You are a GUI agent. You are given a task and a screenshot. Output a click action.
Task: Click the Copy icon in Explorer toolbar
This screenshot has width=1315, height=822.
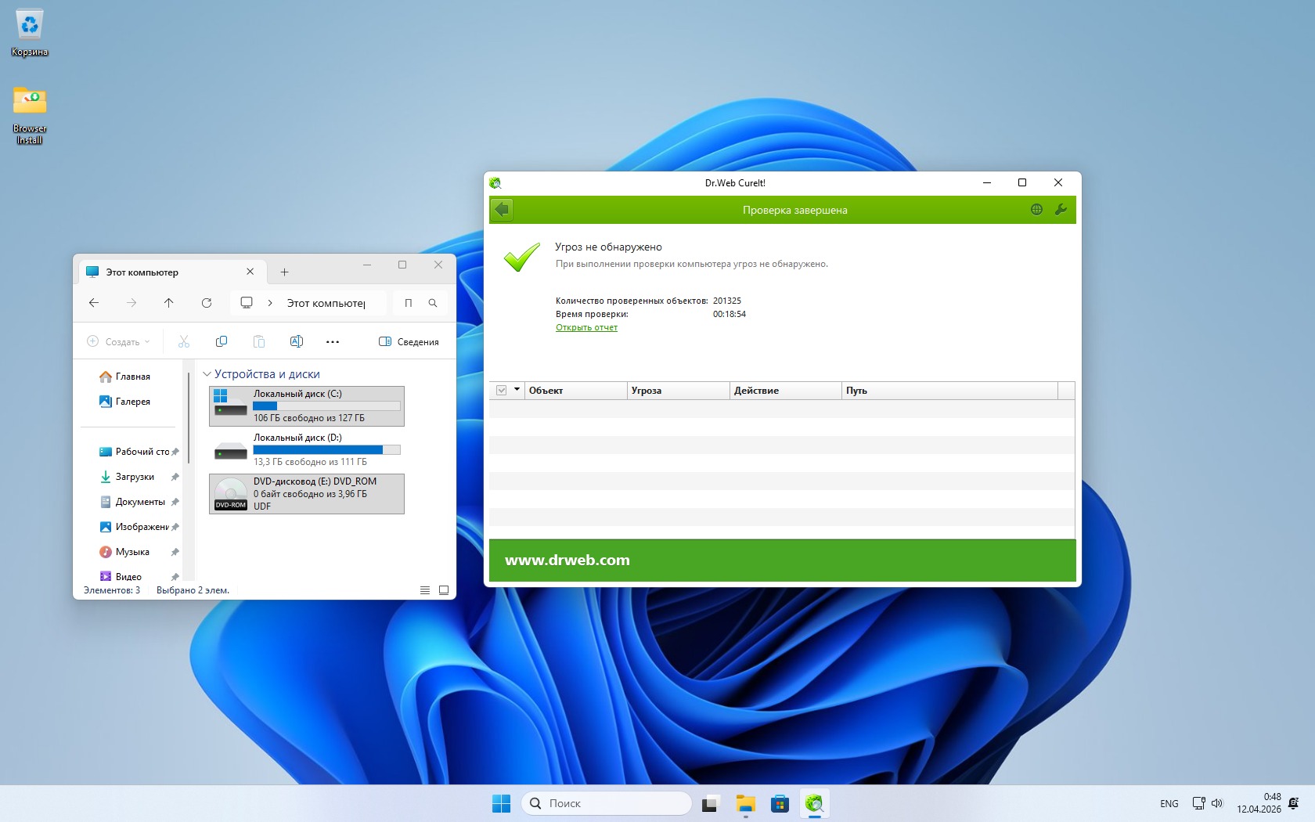pos(222,341)
